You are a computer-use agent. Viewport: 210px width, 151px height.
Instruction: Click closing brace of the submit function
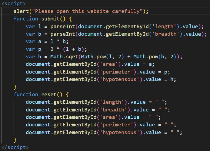click(15, 87)
